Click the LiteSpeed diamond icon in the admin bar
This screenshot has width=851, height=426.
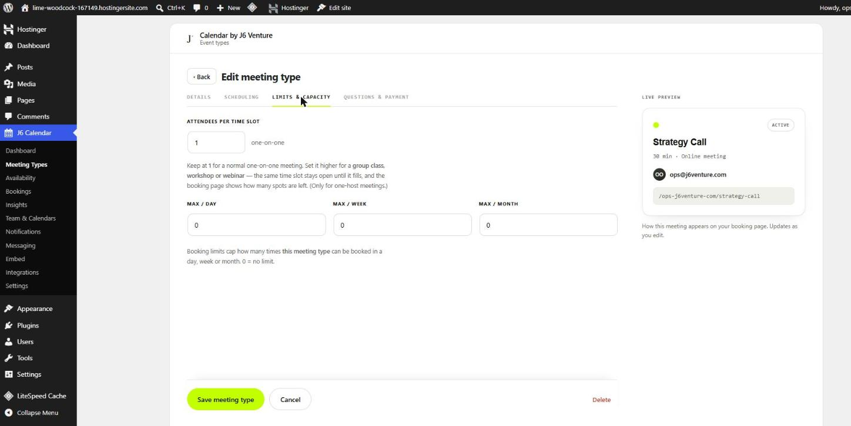pos(252,8)
